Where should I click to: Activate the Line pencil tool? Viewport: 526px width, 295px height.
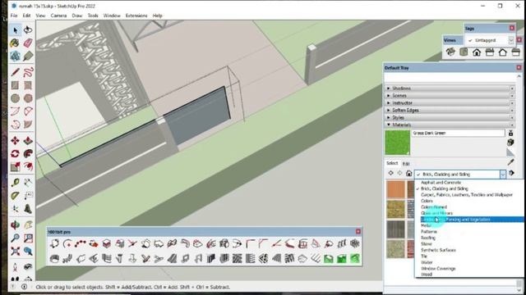coord(15,72)
